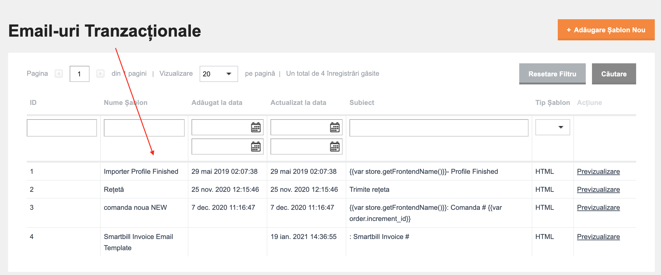Click subject ': Smartbill Invoice #'
Image resolution: width=661 pixels, height=275 pixels.
tap(379, 237)
